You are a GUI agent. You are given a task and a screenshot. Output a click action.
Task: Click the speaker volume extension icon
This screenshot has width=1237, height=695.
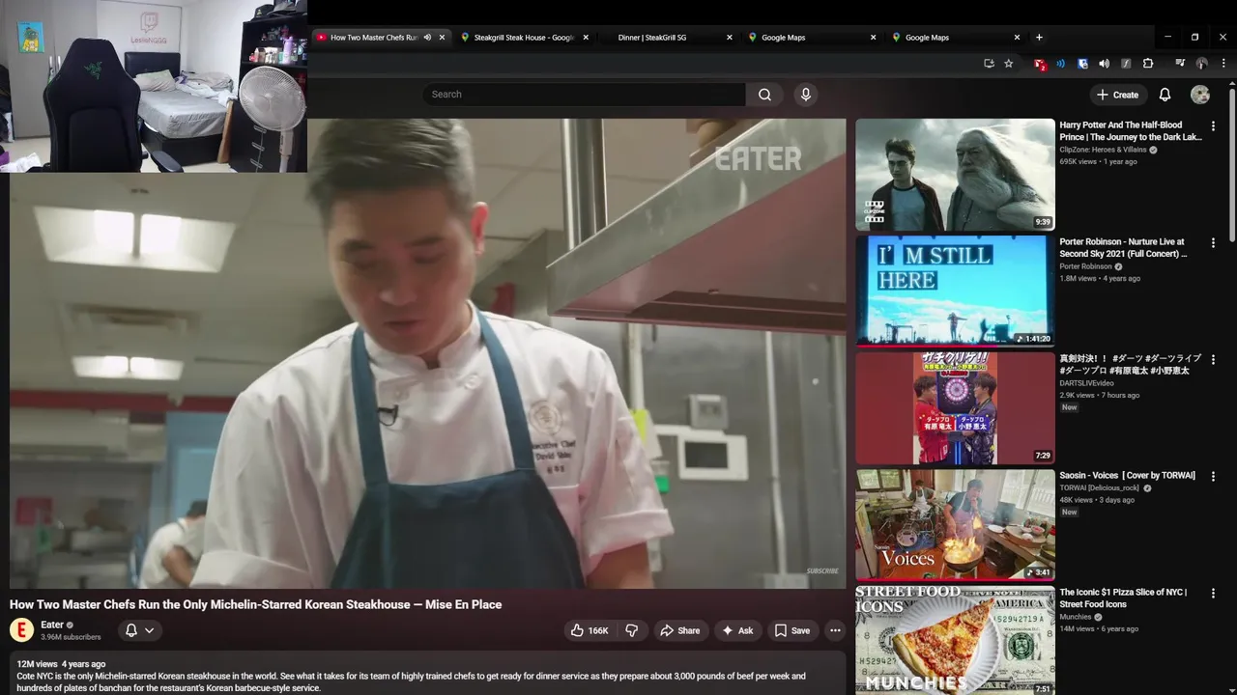click(x=1104, y=64)
